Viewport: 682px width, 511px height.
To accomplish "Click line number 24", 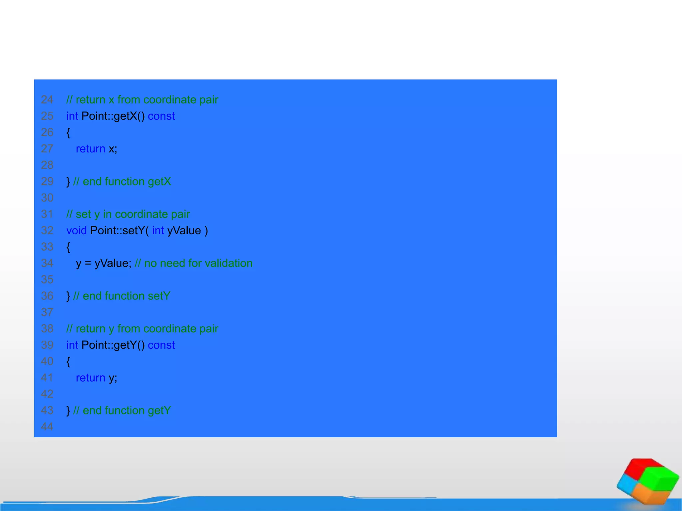I will tap(47, 100).
